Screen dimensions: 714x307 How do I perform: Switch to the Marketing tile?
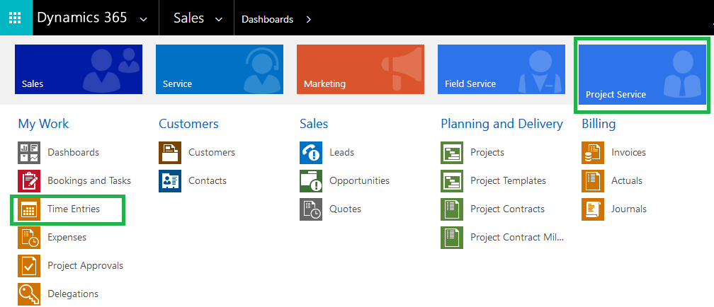(x=360, y=69)
